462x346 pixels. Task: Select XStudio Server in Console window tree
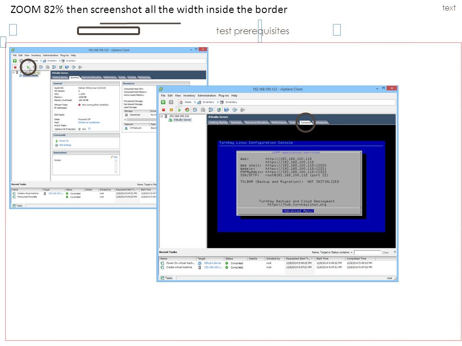coord(182,120)
